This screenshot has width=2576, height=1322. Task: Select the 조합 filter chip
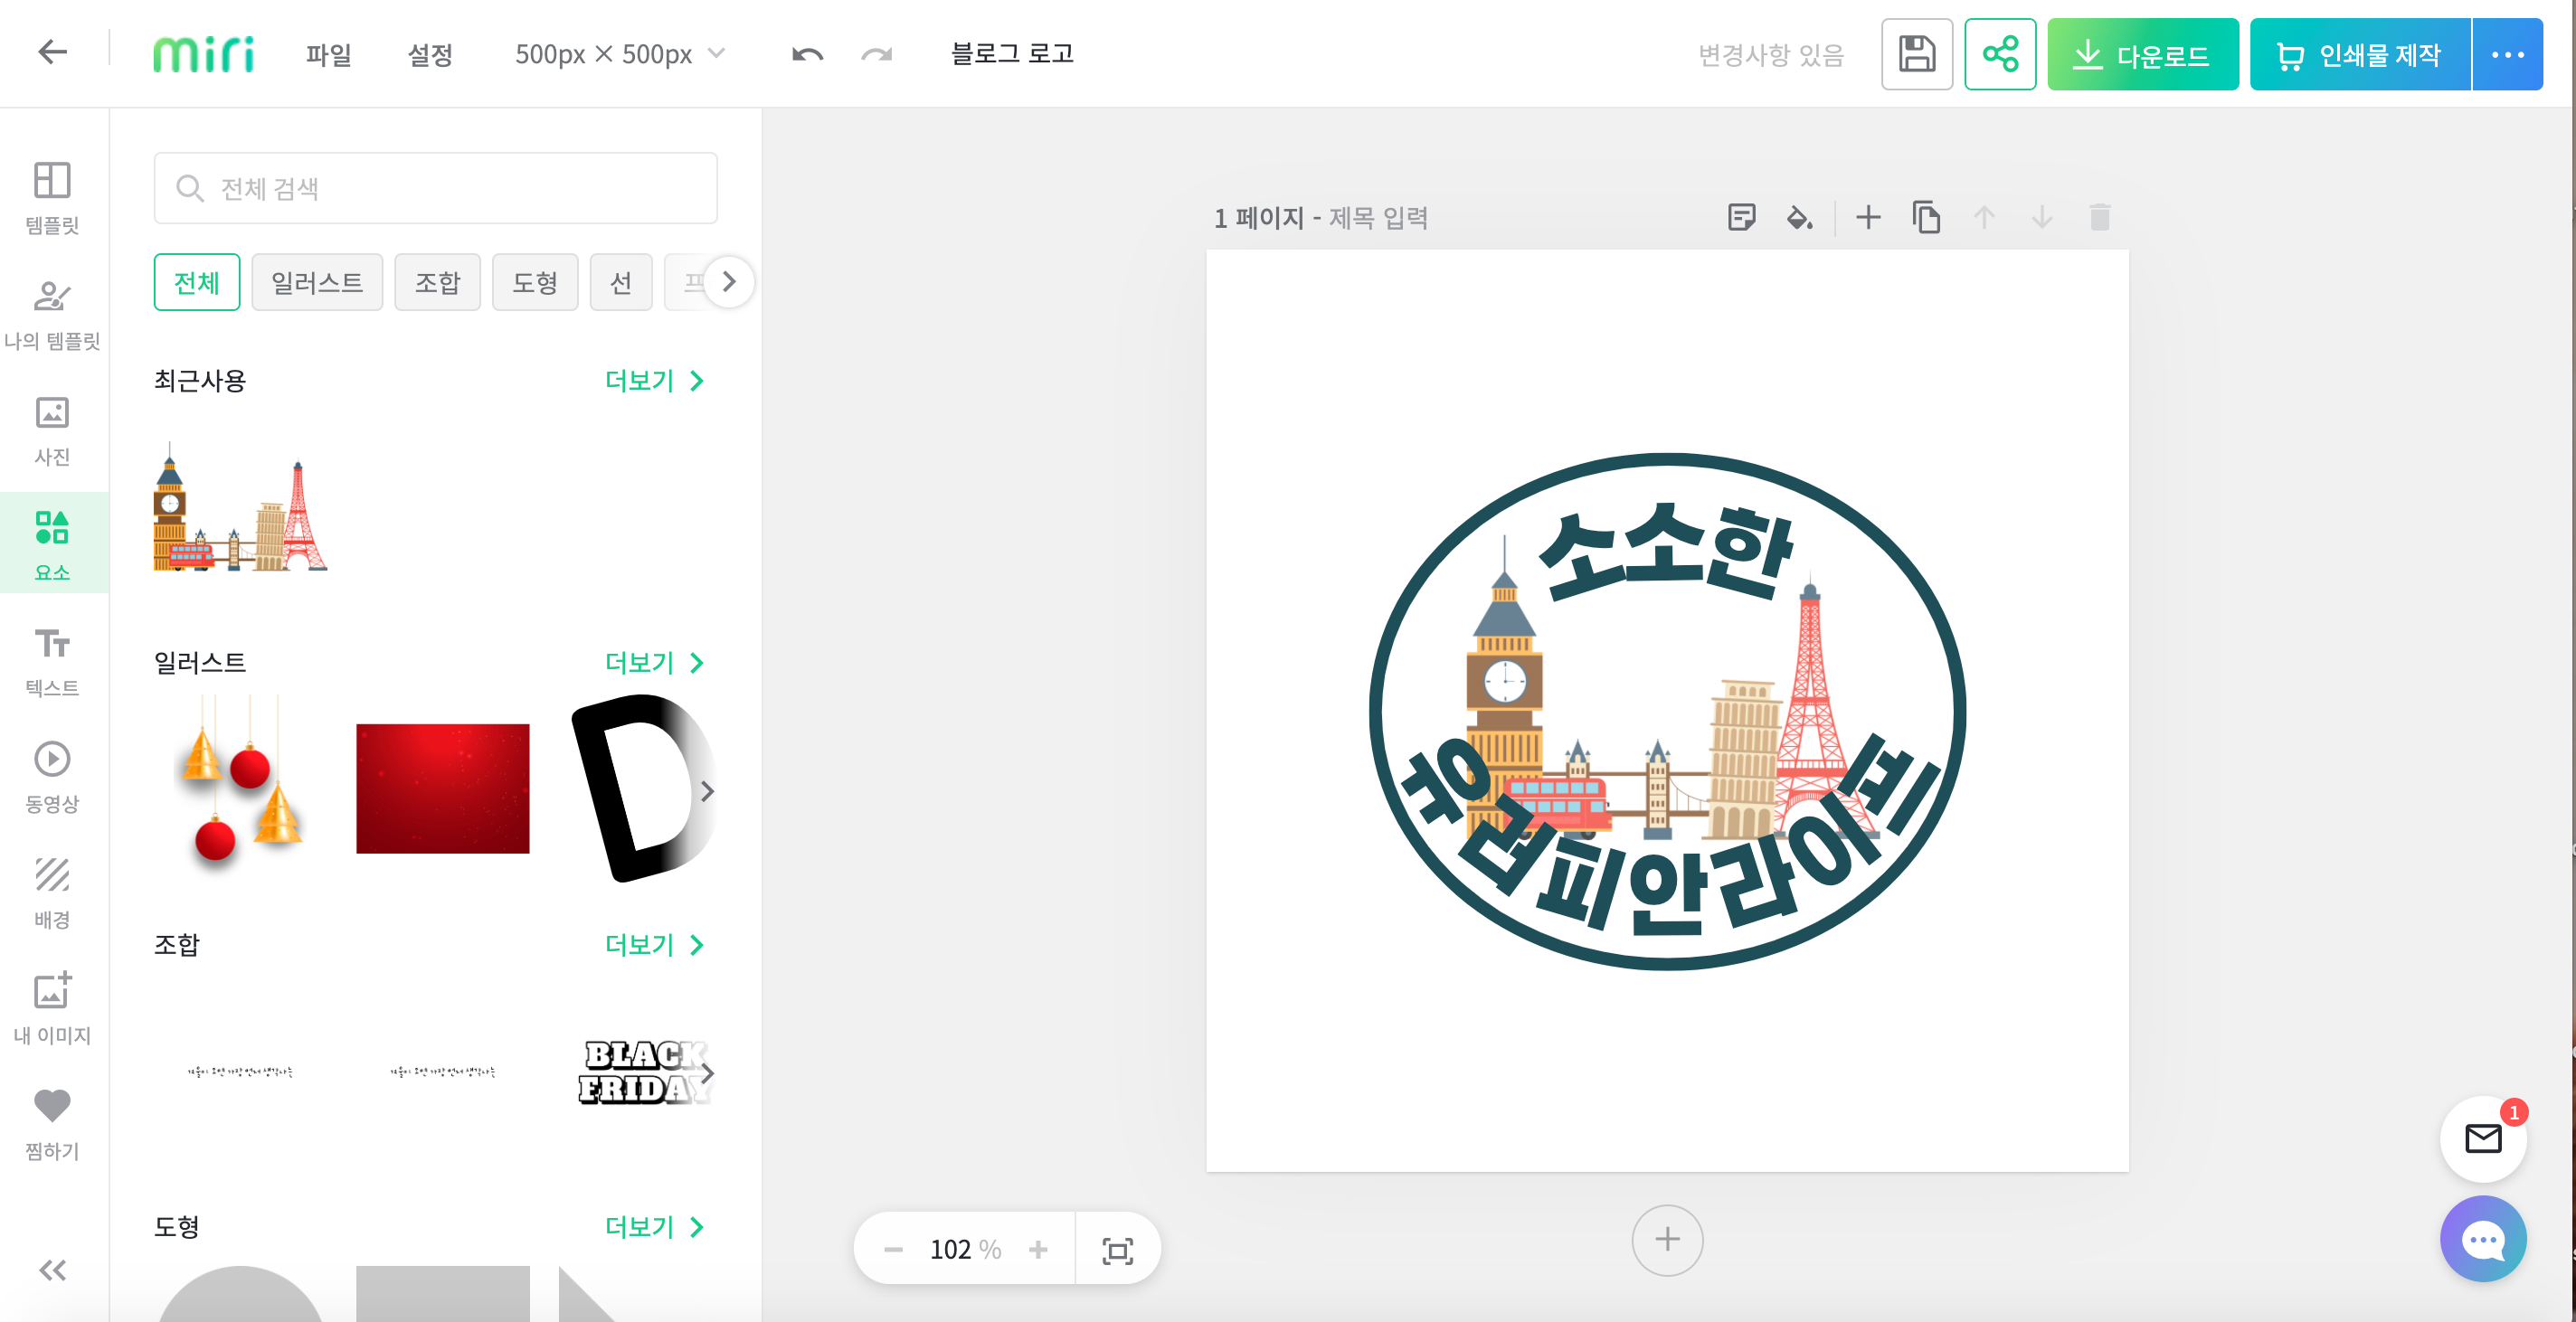tap(437, 283)
